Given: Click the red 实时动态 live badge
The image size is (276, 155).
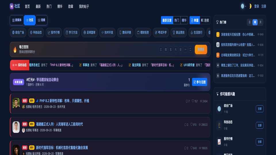Looking at the screenshot, I should [x=20, y=65].
